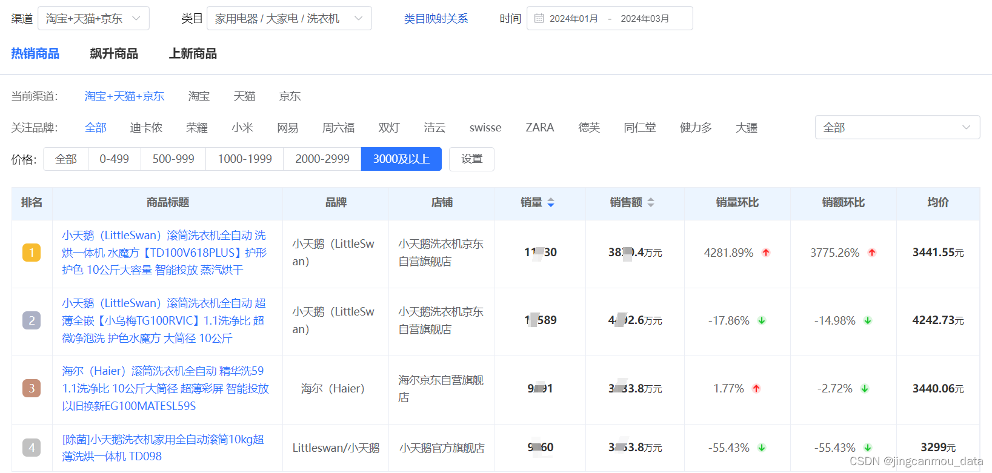Filter by brand 周六福
Screen dimensions: 992x473
(x=338, y=128)
